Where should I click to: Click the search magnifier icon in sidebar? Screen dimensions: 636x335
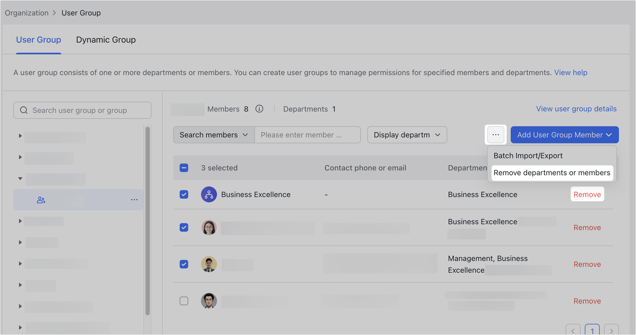click(24, 110)
